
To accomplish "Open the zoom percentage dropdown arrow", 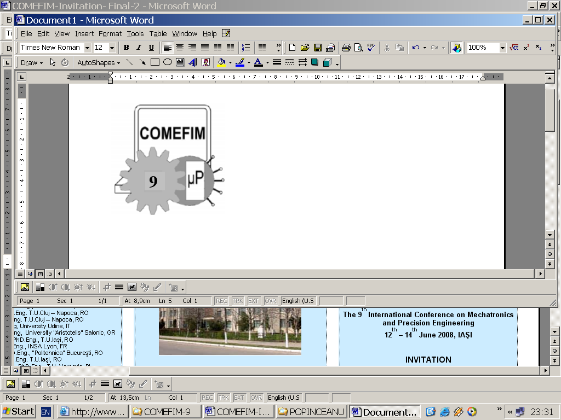I will click(x=502, y=48).
